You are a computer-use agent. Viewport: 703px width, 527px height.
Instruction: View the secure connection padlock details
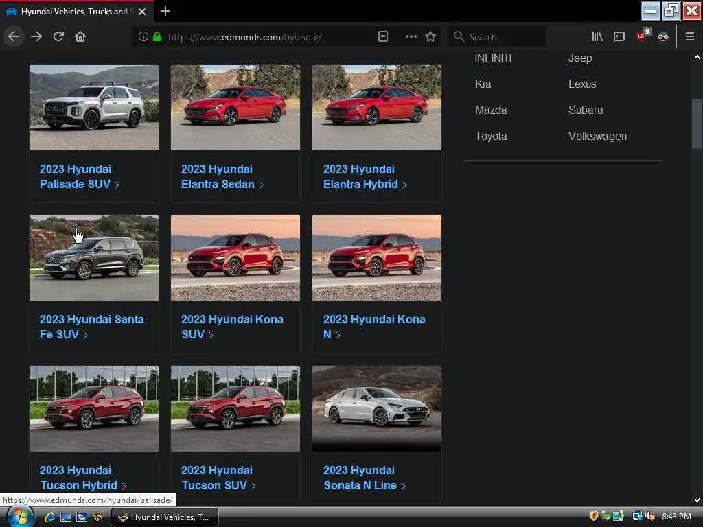click(x=157, y=36)
